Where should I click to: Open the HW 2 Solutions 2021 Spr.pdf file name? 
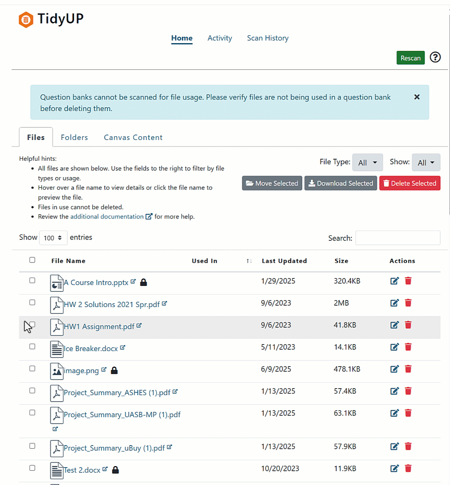[112, 305]
